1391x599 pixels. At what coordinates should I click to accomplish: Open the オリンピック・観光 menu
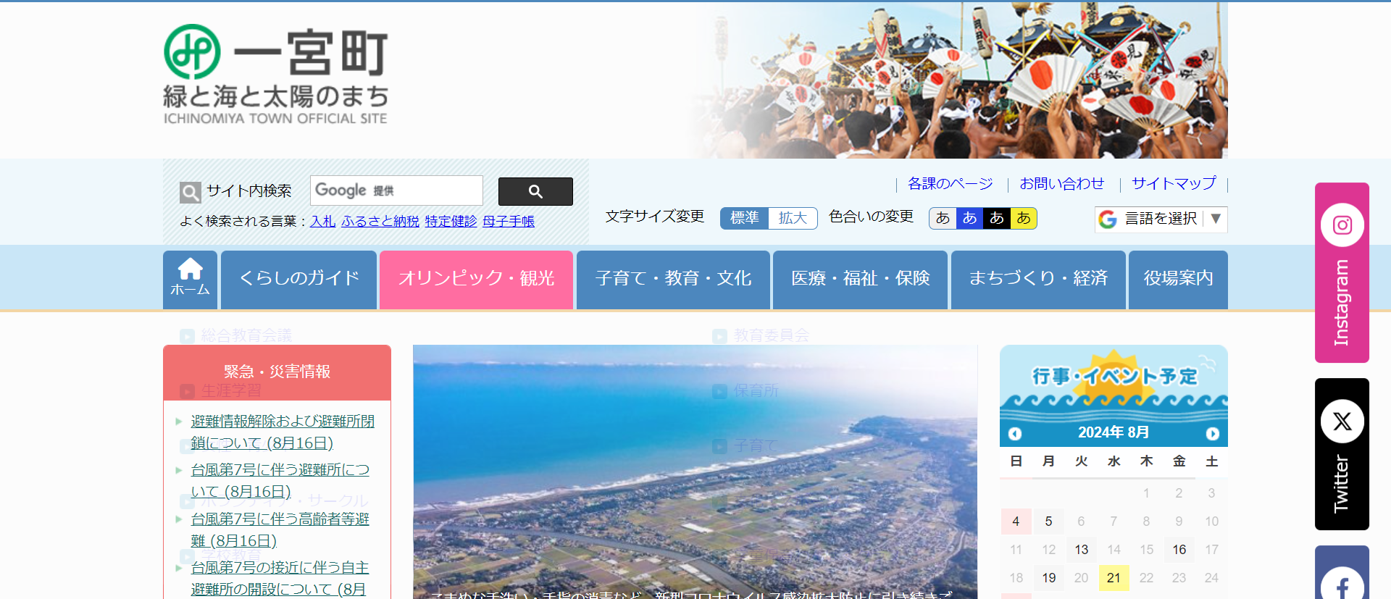click(476, 280)
